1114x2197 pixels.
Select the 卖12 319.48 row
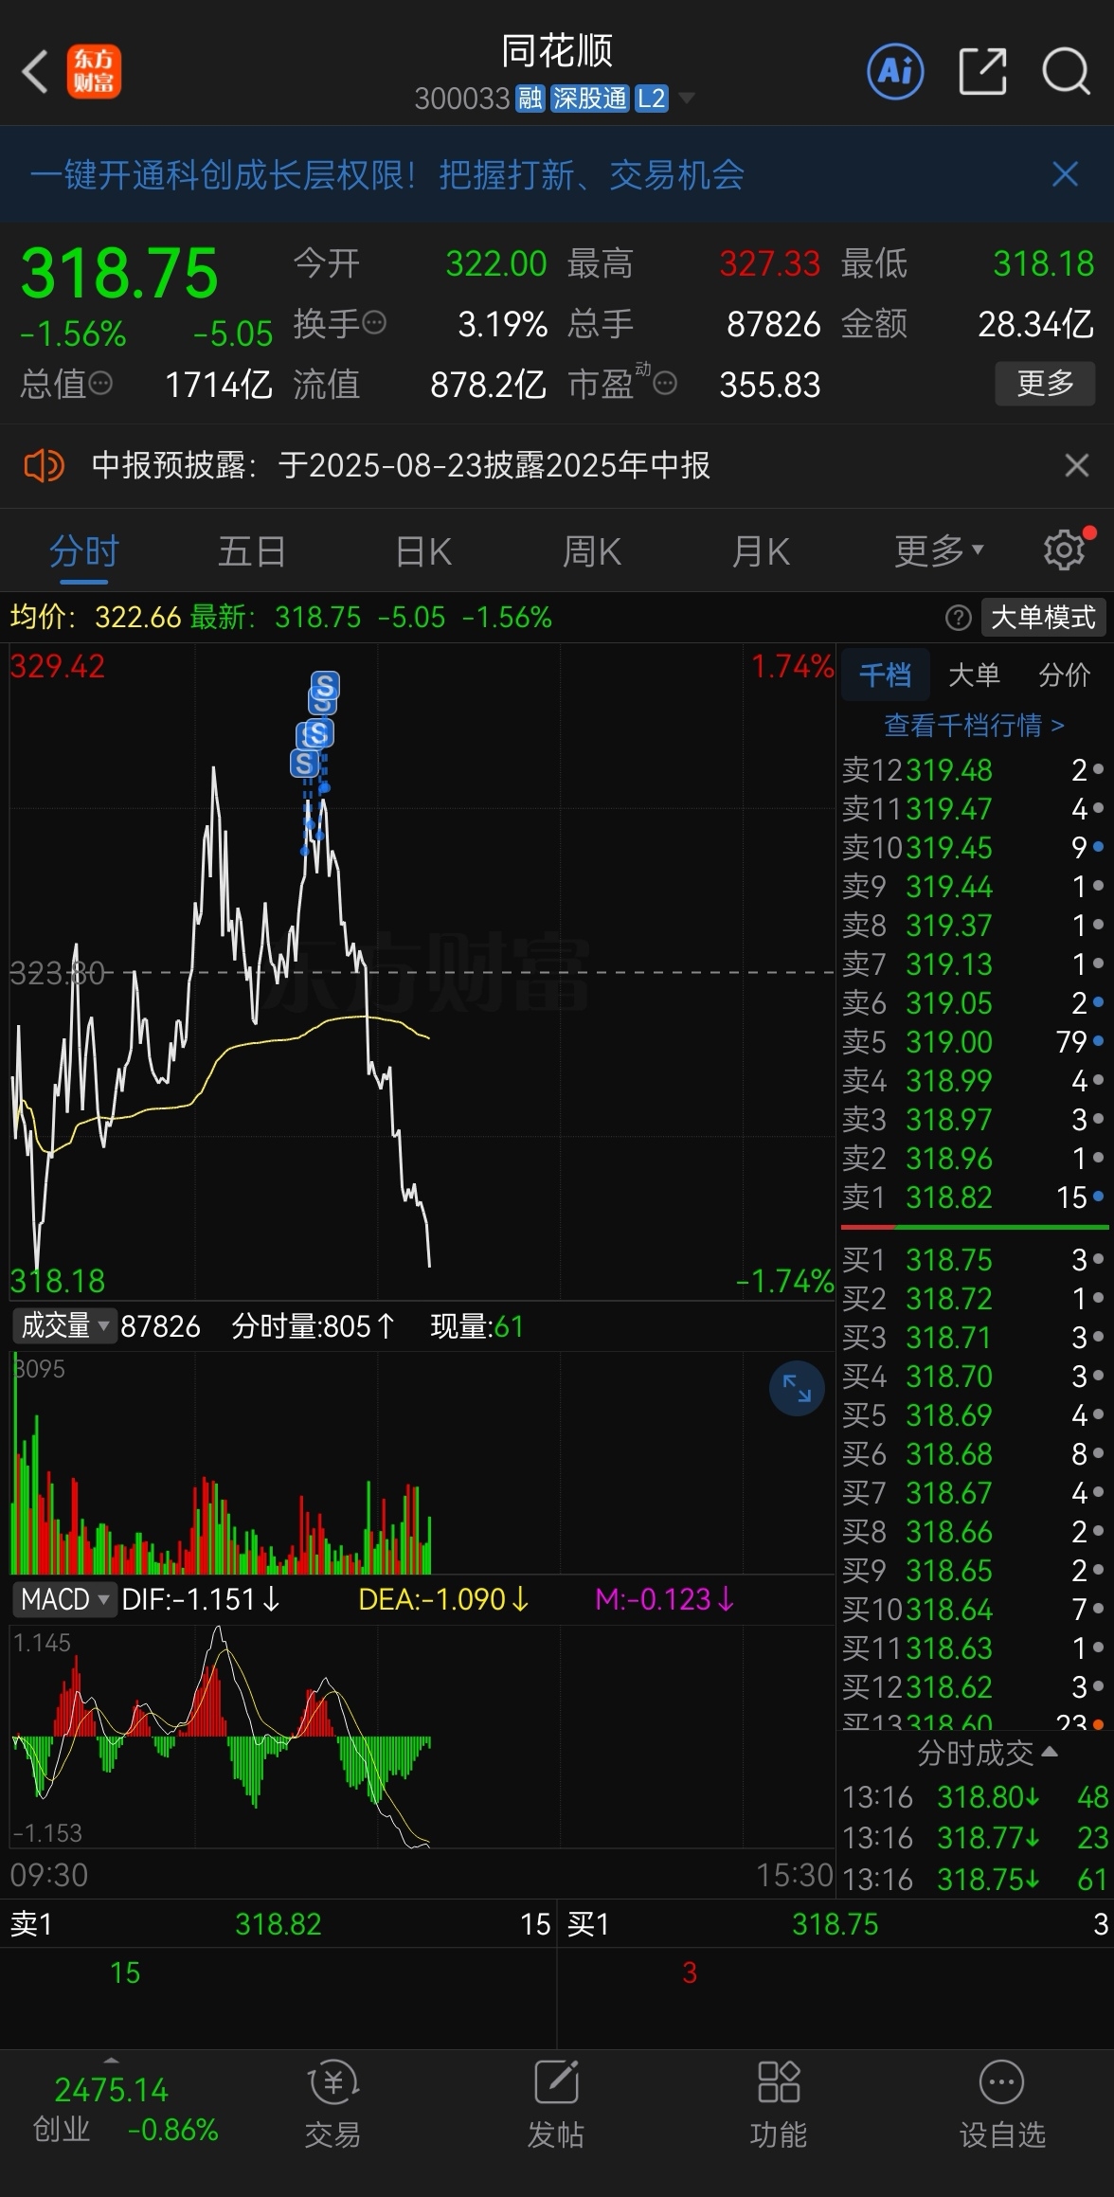pyautogui.click(x=974, y=770)
